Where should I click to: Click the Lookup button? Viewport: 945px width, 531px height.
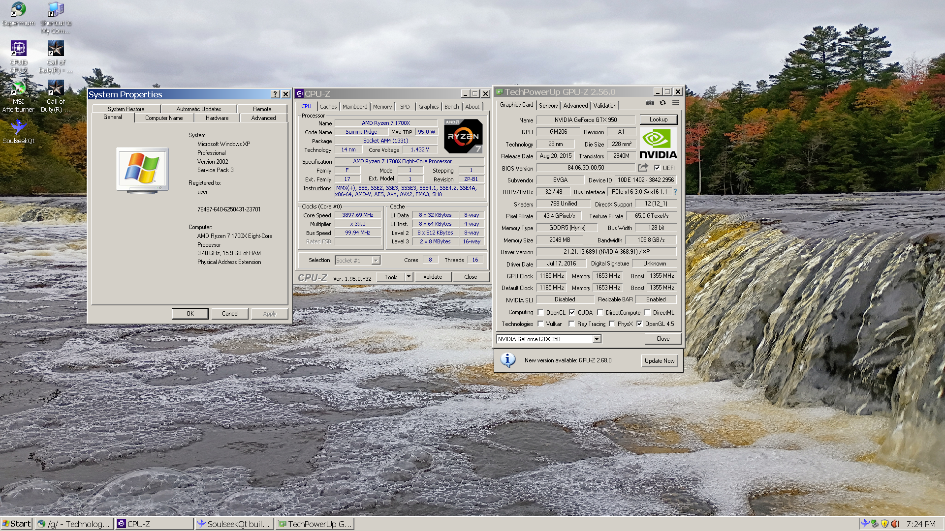(659, 119)
